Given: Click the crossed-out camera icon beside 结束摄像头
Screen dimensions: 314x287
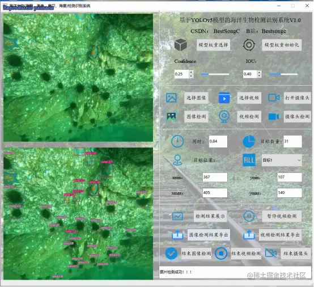Looking at the screenshot, I should [271, 254].
